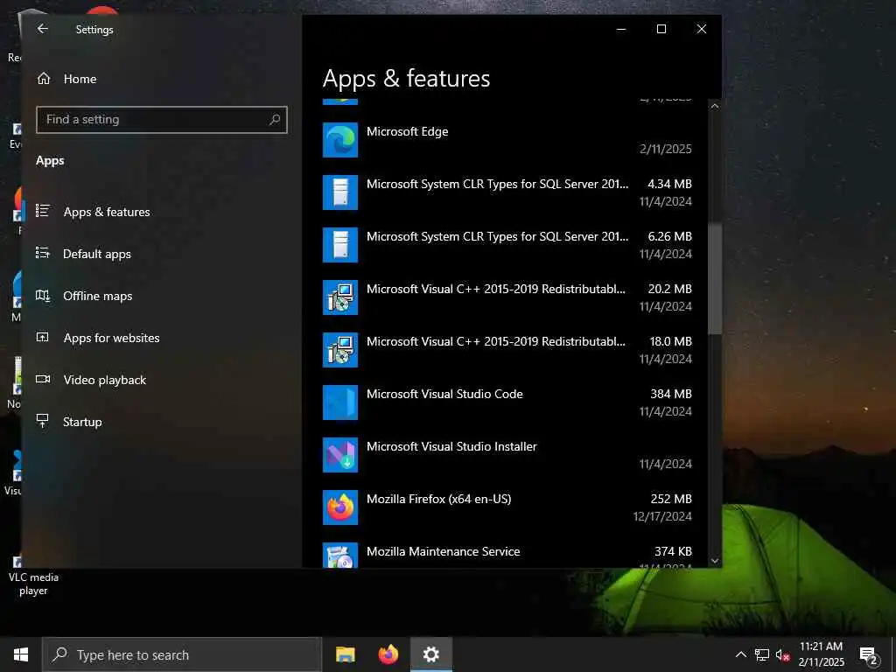Click the scroll up arrow of apps list
The height and width of the screenshot is (672, 896).
[x=714, y=106]
